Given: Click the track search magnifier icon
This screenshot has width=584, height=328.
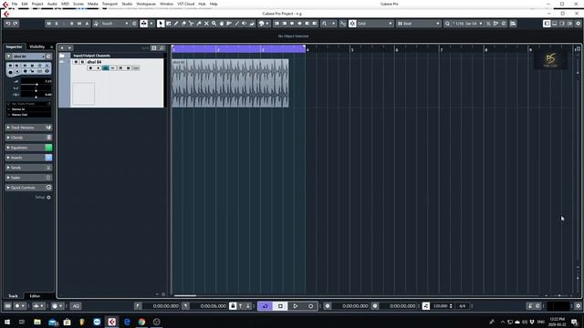Looking at the screenshot, I should click(x=162, y=48).
